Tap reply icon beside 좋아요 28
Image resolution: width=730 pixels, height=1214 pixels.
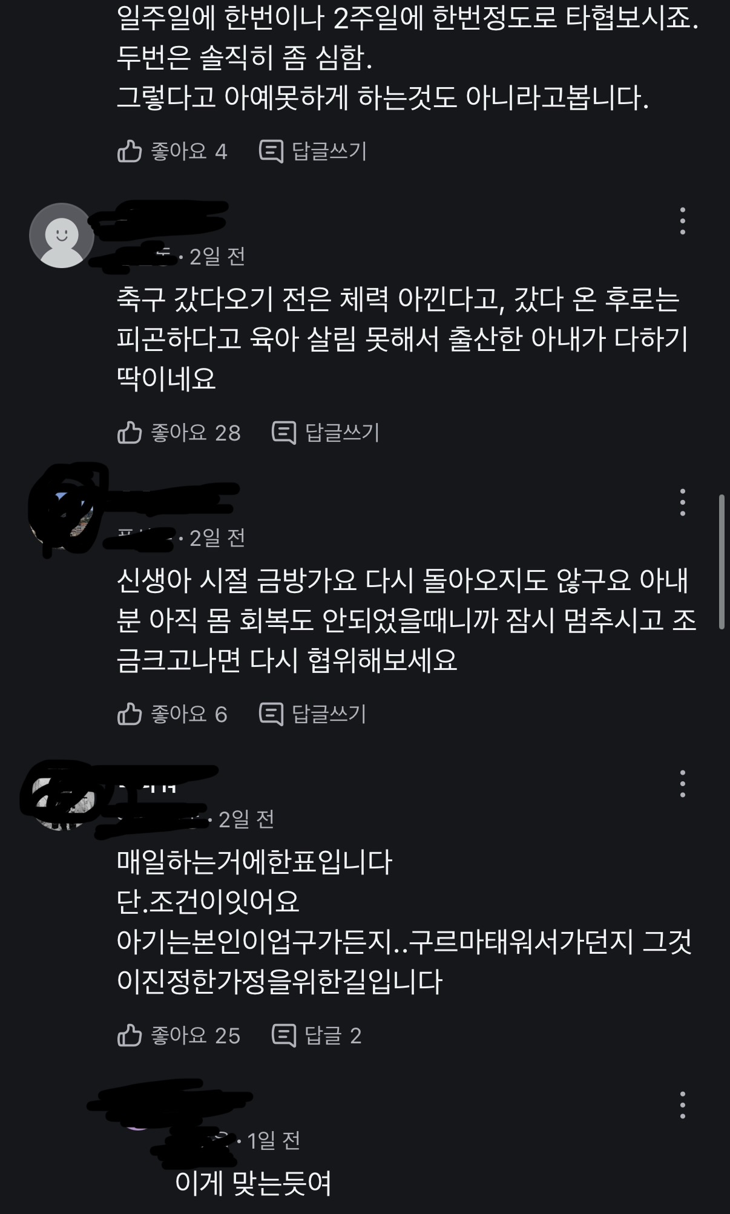[284, 433]
